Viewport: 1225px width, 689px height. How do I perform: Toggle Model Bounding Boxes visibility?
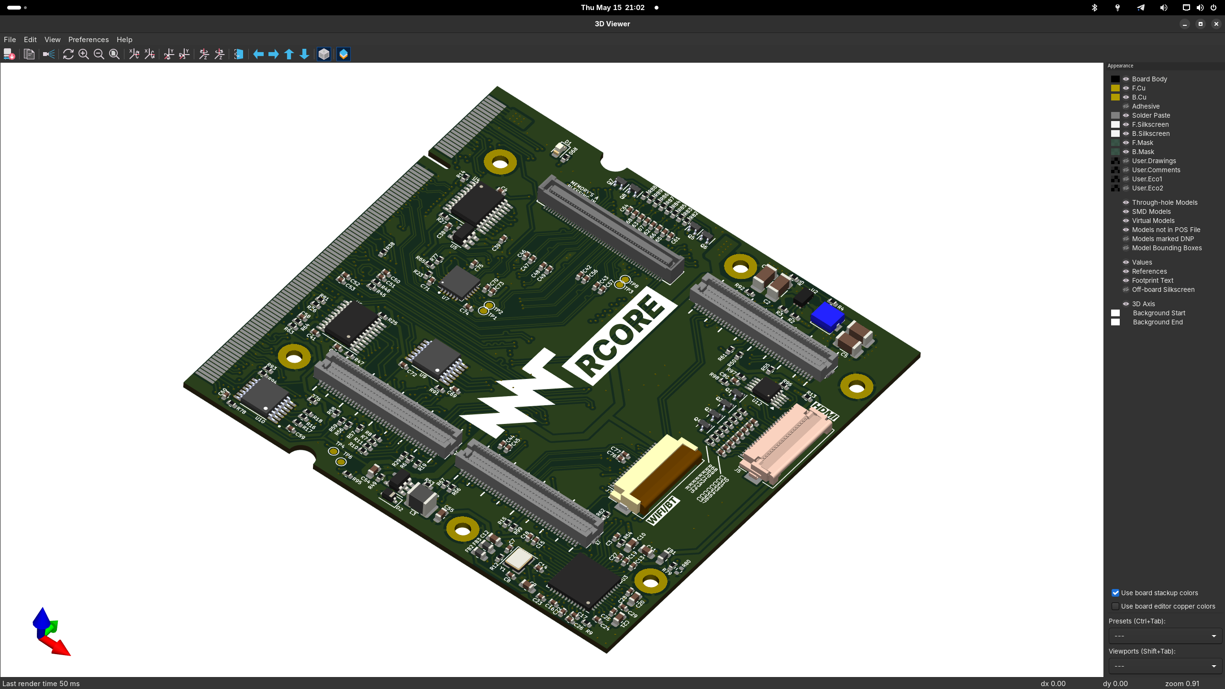[x=1126, y=248]
